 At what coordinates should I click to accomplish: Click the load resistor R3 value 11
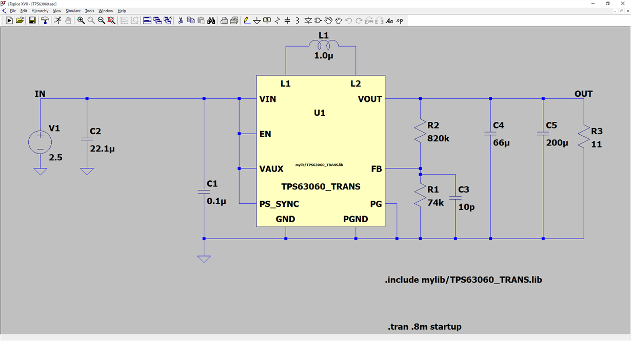point(596,144)
